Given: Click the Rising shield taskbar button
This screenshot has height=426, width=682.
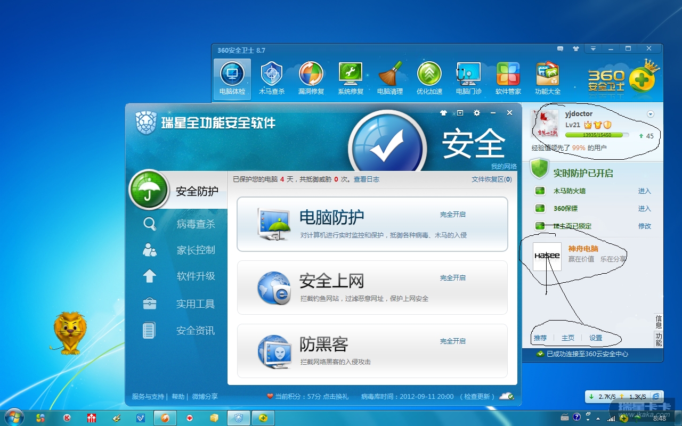Looking at the screenshot, I should click(238, 418).
